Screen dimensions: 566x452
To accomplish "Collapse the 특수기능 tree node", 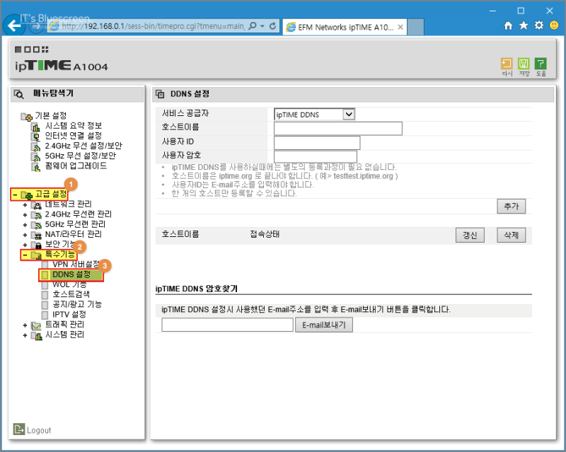I will point(25,255).
